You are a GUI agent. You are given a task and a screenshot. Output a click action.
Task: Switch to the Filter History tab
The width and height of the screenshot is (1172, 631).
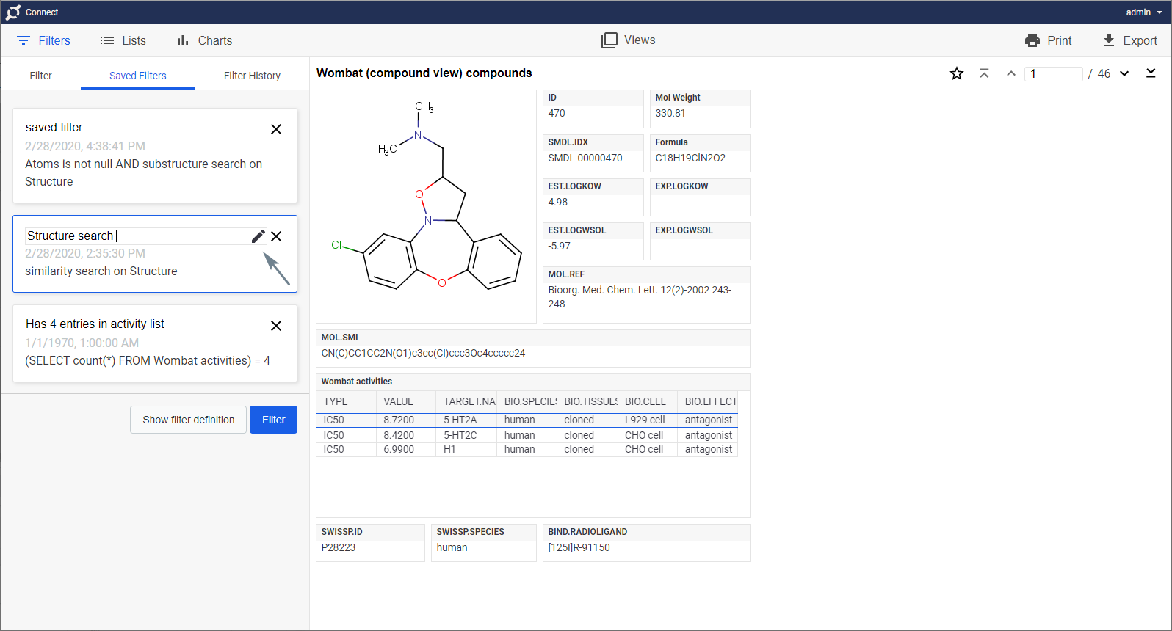point(252,76)
